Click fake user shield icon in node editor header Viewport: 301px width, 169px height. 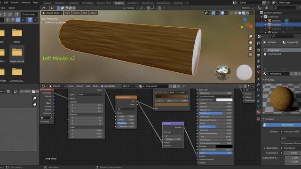(170, 86)
